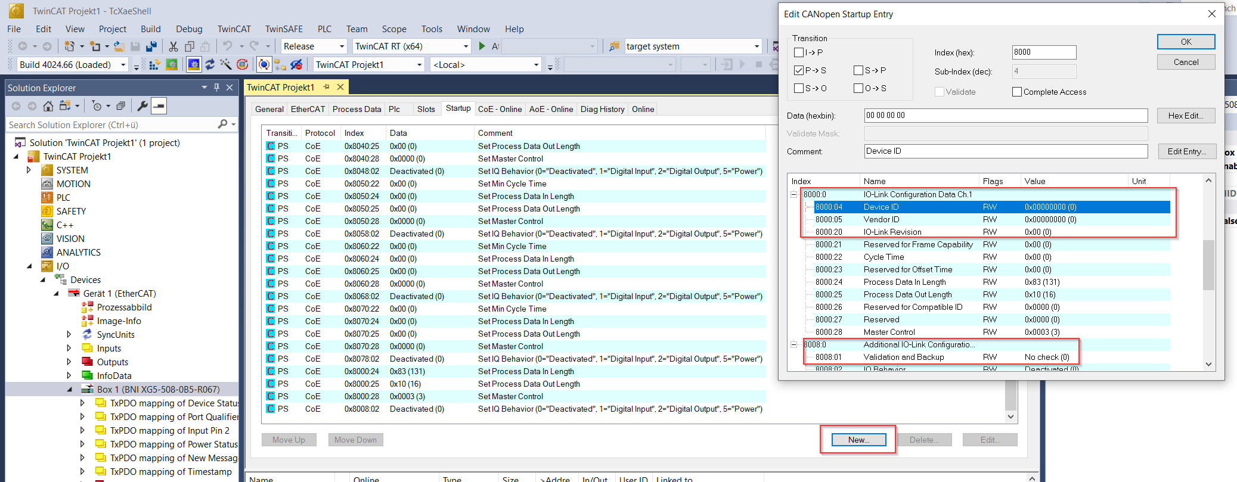Click the Edit Entry... button

point(1186,151)
